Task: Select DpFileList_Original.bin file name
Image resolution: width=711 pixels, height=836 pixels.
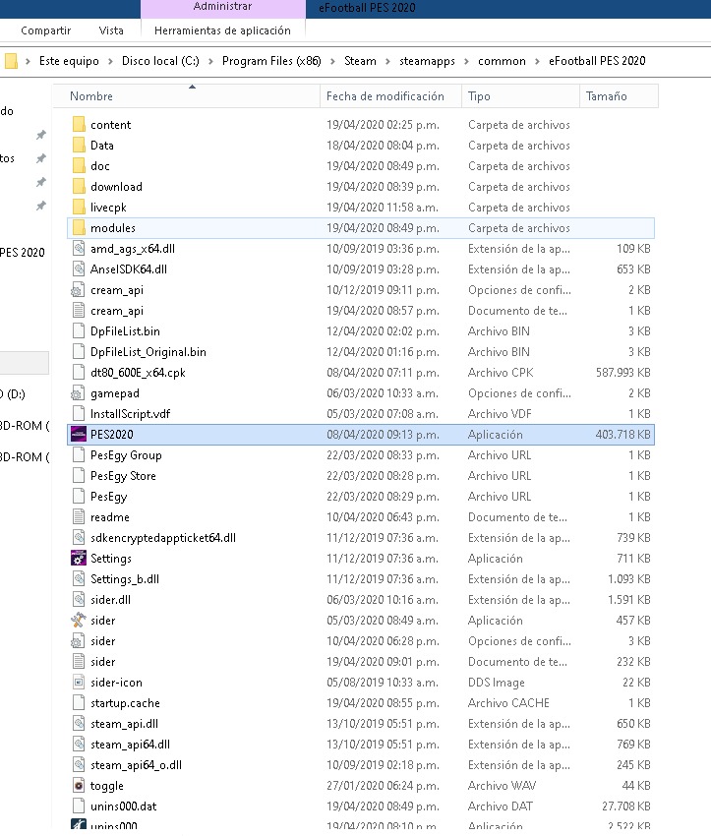Action: (x=148, y=352)
